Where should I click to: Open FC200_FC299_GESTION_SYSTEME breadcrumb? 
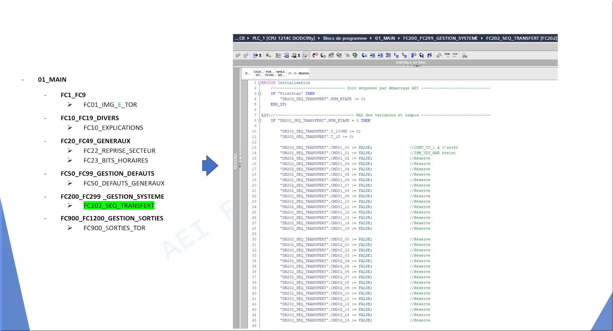click(440, 38)
